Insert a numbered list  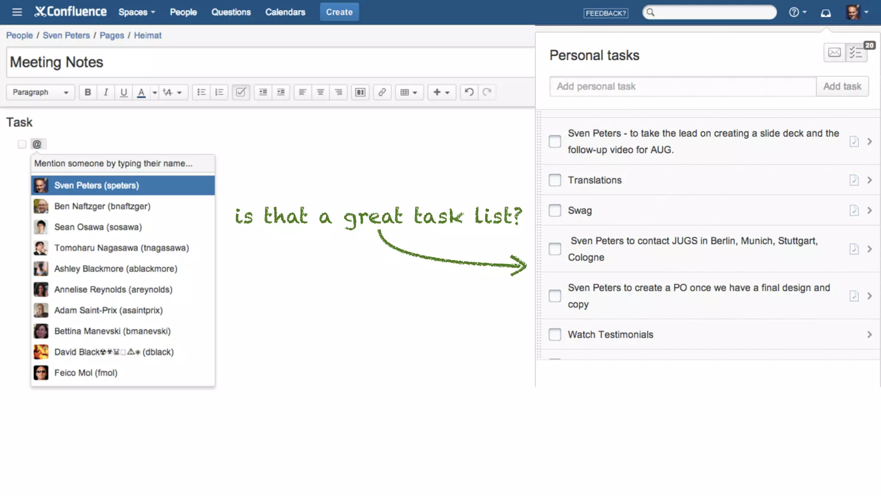click(x=219, y=92)
